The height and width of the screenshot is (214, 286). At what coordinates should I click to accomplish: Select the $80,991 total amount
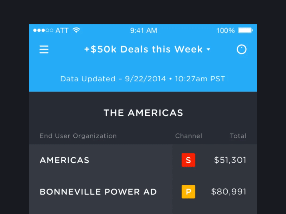228,192
